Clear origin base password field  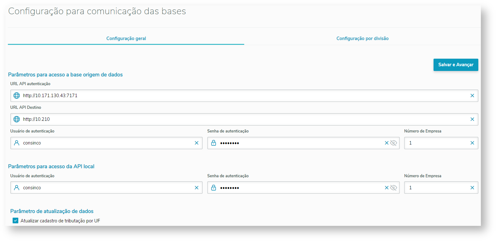387,143
